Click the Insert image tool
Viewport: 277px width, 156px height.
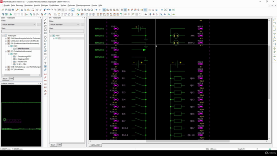coord(45,66)
